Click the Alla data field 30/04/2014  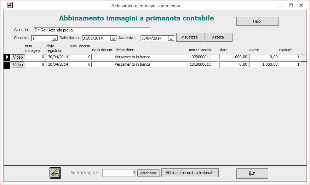154,38
